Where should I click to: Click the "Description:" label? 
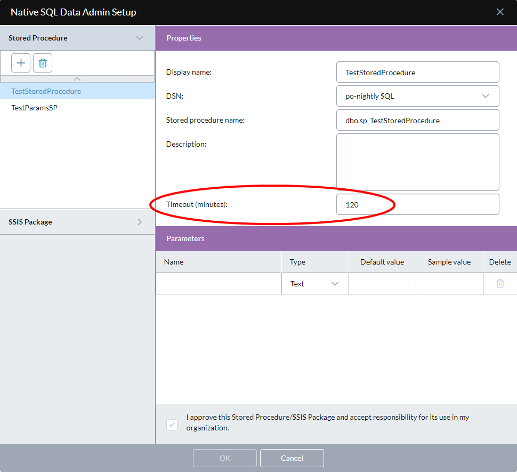pyautogui.click(x=187, y=144)
